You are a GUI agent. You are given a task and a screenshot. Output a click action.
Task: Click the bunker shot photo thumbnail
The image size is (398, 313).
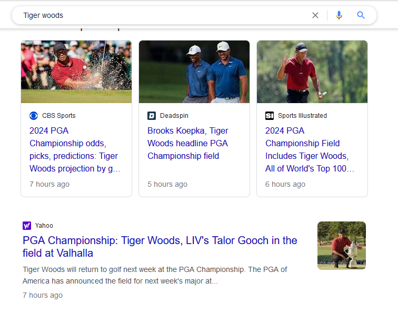tap(76, 72)
